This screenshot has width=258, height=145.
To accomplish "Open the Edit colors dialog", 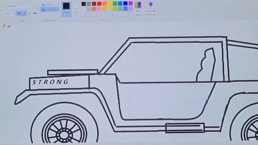I will (138, 9).
